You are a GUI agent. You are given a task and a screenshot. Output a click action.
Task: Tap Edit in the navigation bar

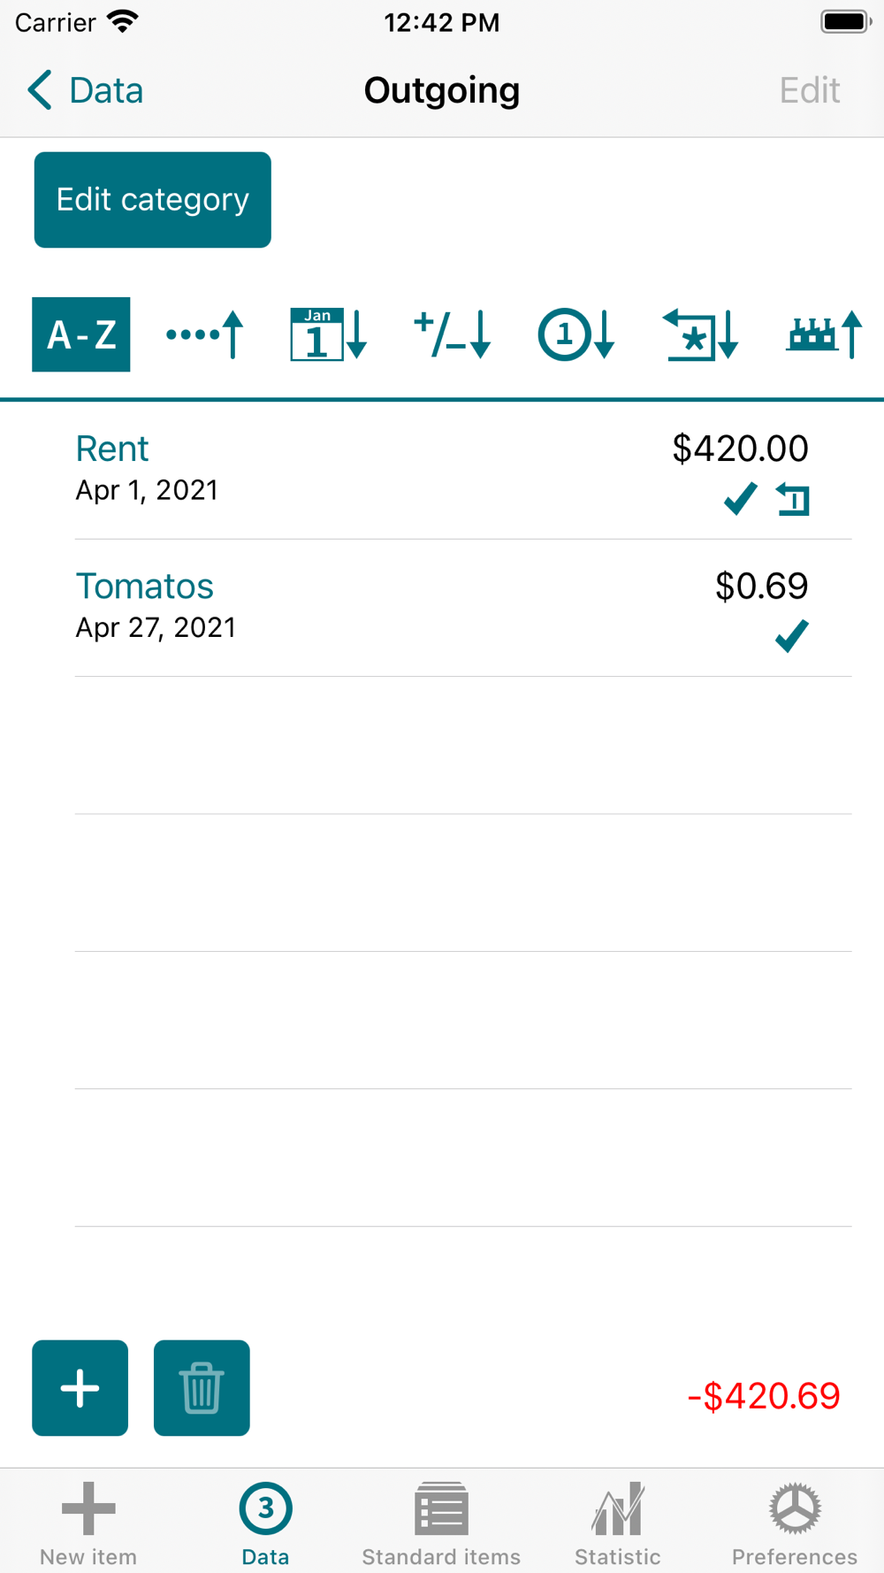[x=809, y=90]
